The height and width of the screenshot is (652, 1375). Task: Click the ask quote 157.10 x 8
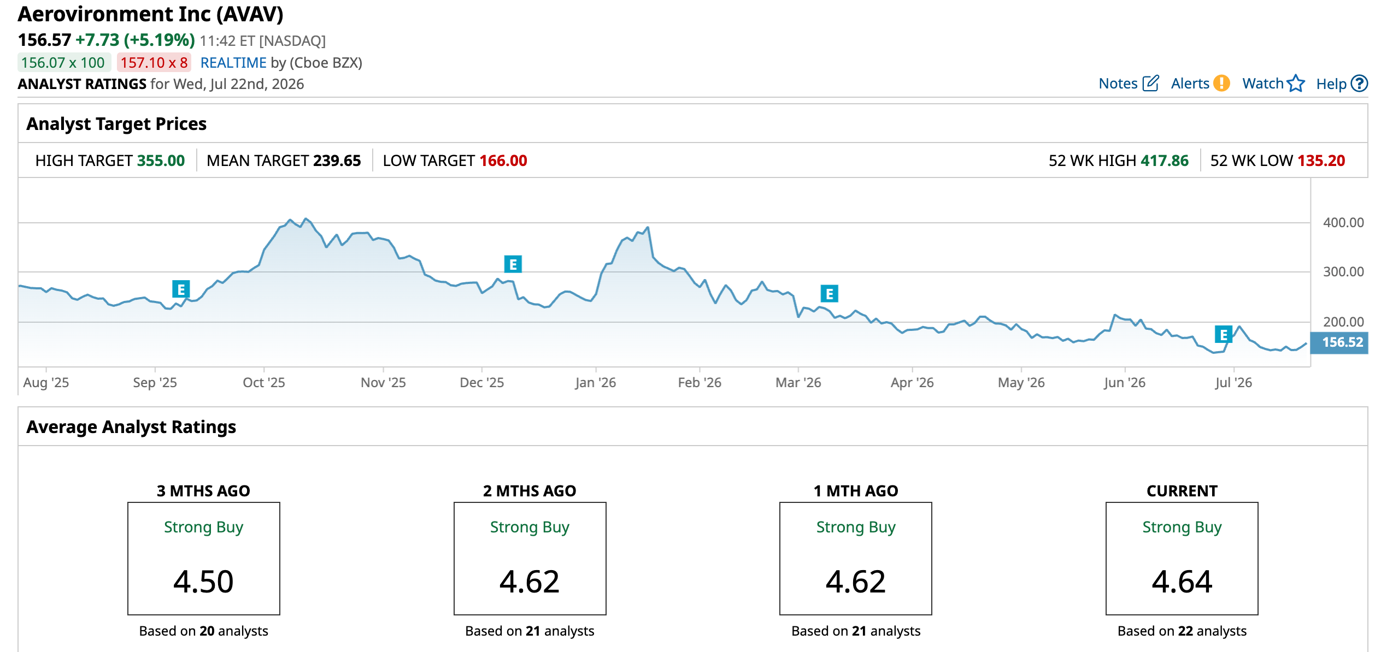(x=154, y=63)
